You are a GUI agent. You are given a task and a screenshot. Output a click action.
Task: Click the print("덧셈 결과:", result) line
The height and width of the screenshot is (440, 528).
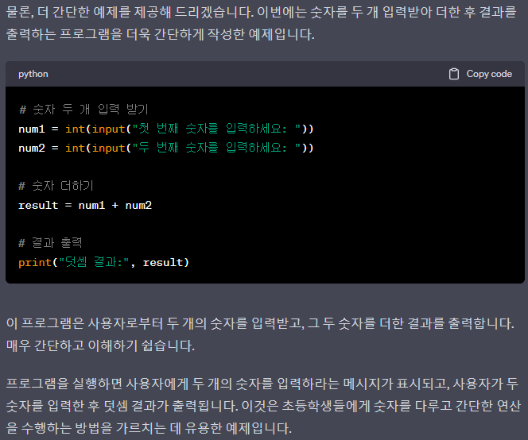(103, 262)
